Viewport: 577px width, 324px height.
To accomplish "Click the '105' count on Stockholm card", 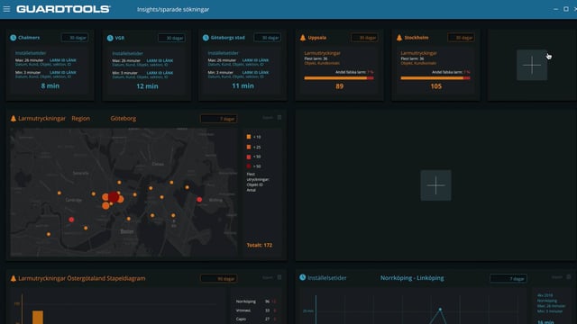I will [x=436, y=86].
